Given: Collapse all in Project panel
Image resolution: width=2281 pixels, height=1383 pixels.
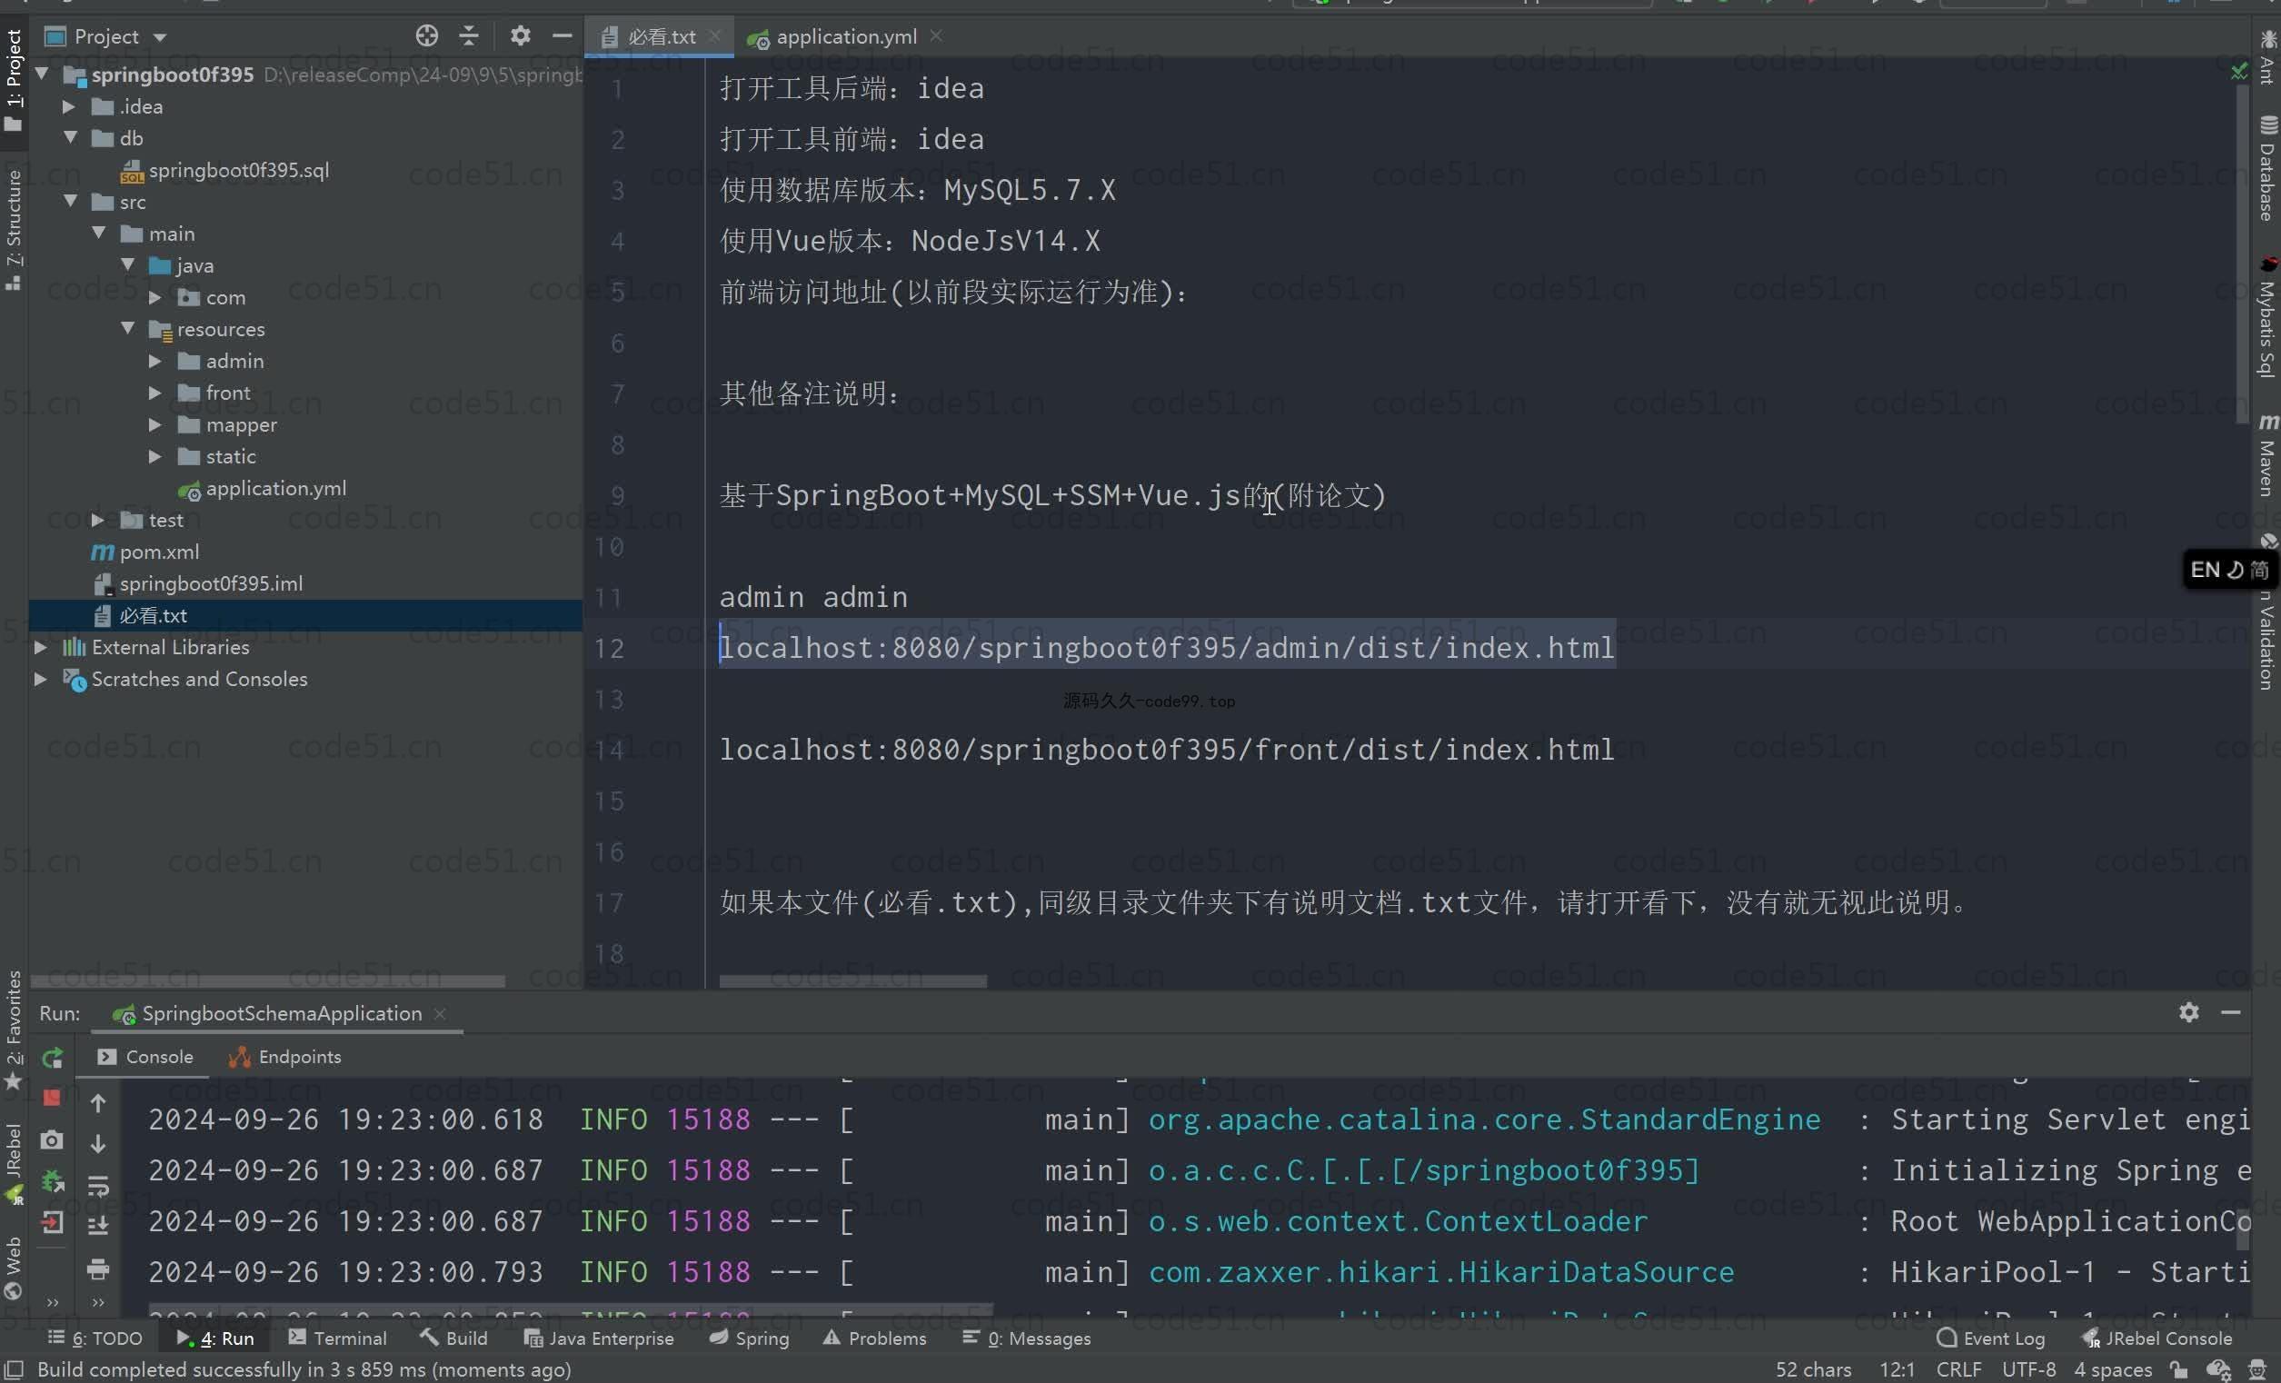Looking at the screenshot, I should coord(469,36).
